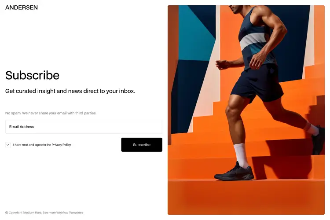The width and height of the screenshot is (330, 220).
Task: Click the 'See more' footer text
Action: (49, 213)
